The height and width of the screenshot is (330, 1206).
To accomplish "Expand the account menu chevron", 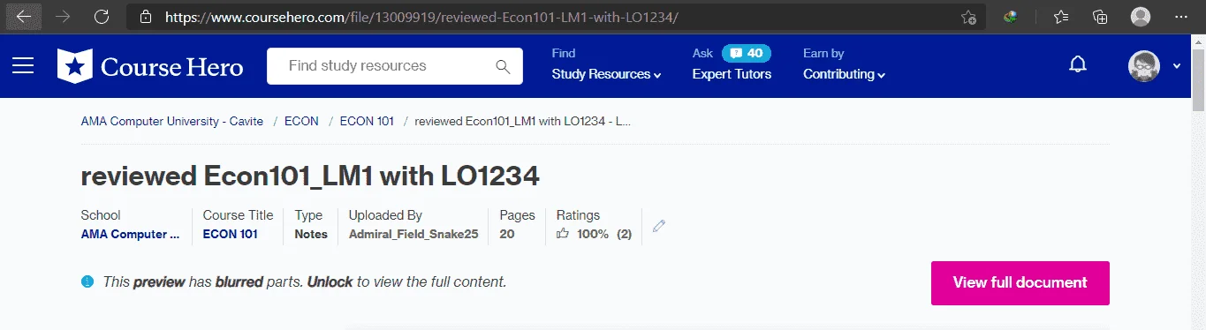I will click(1176, 66).
